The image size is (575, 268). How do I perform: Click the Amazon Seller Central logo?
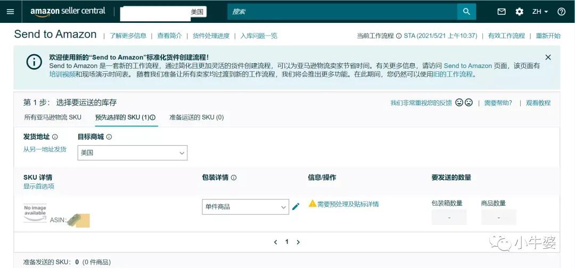(x=69, y=12)
